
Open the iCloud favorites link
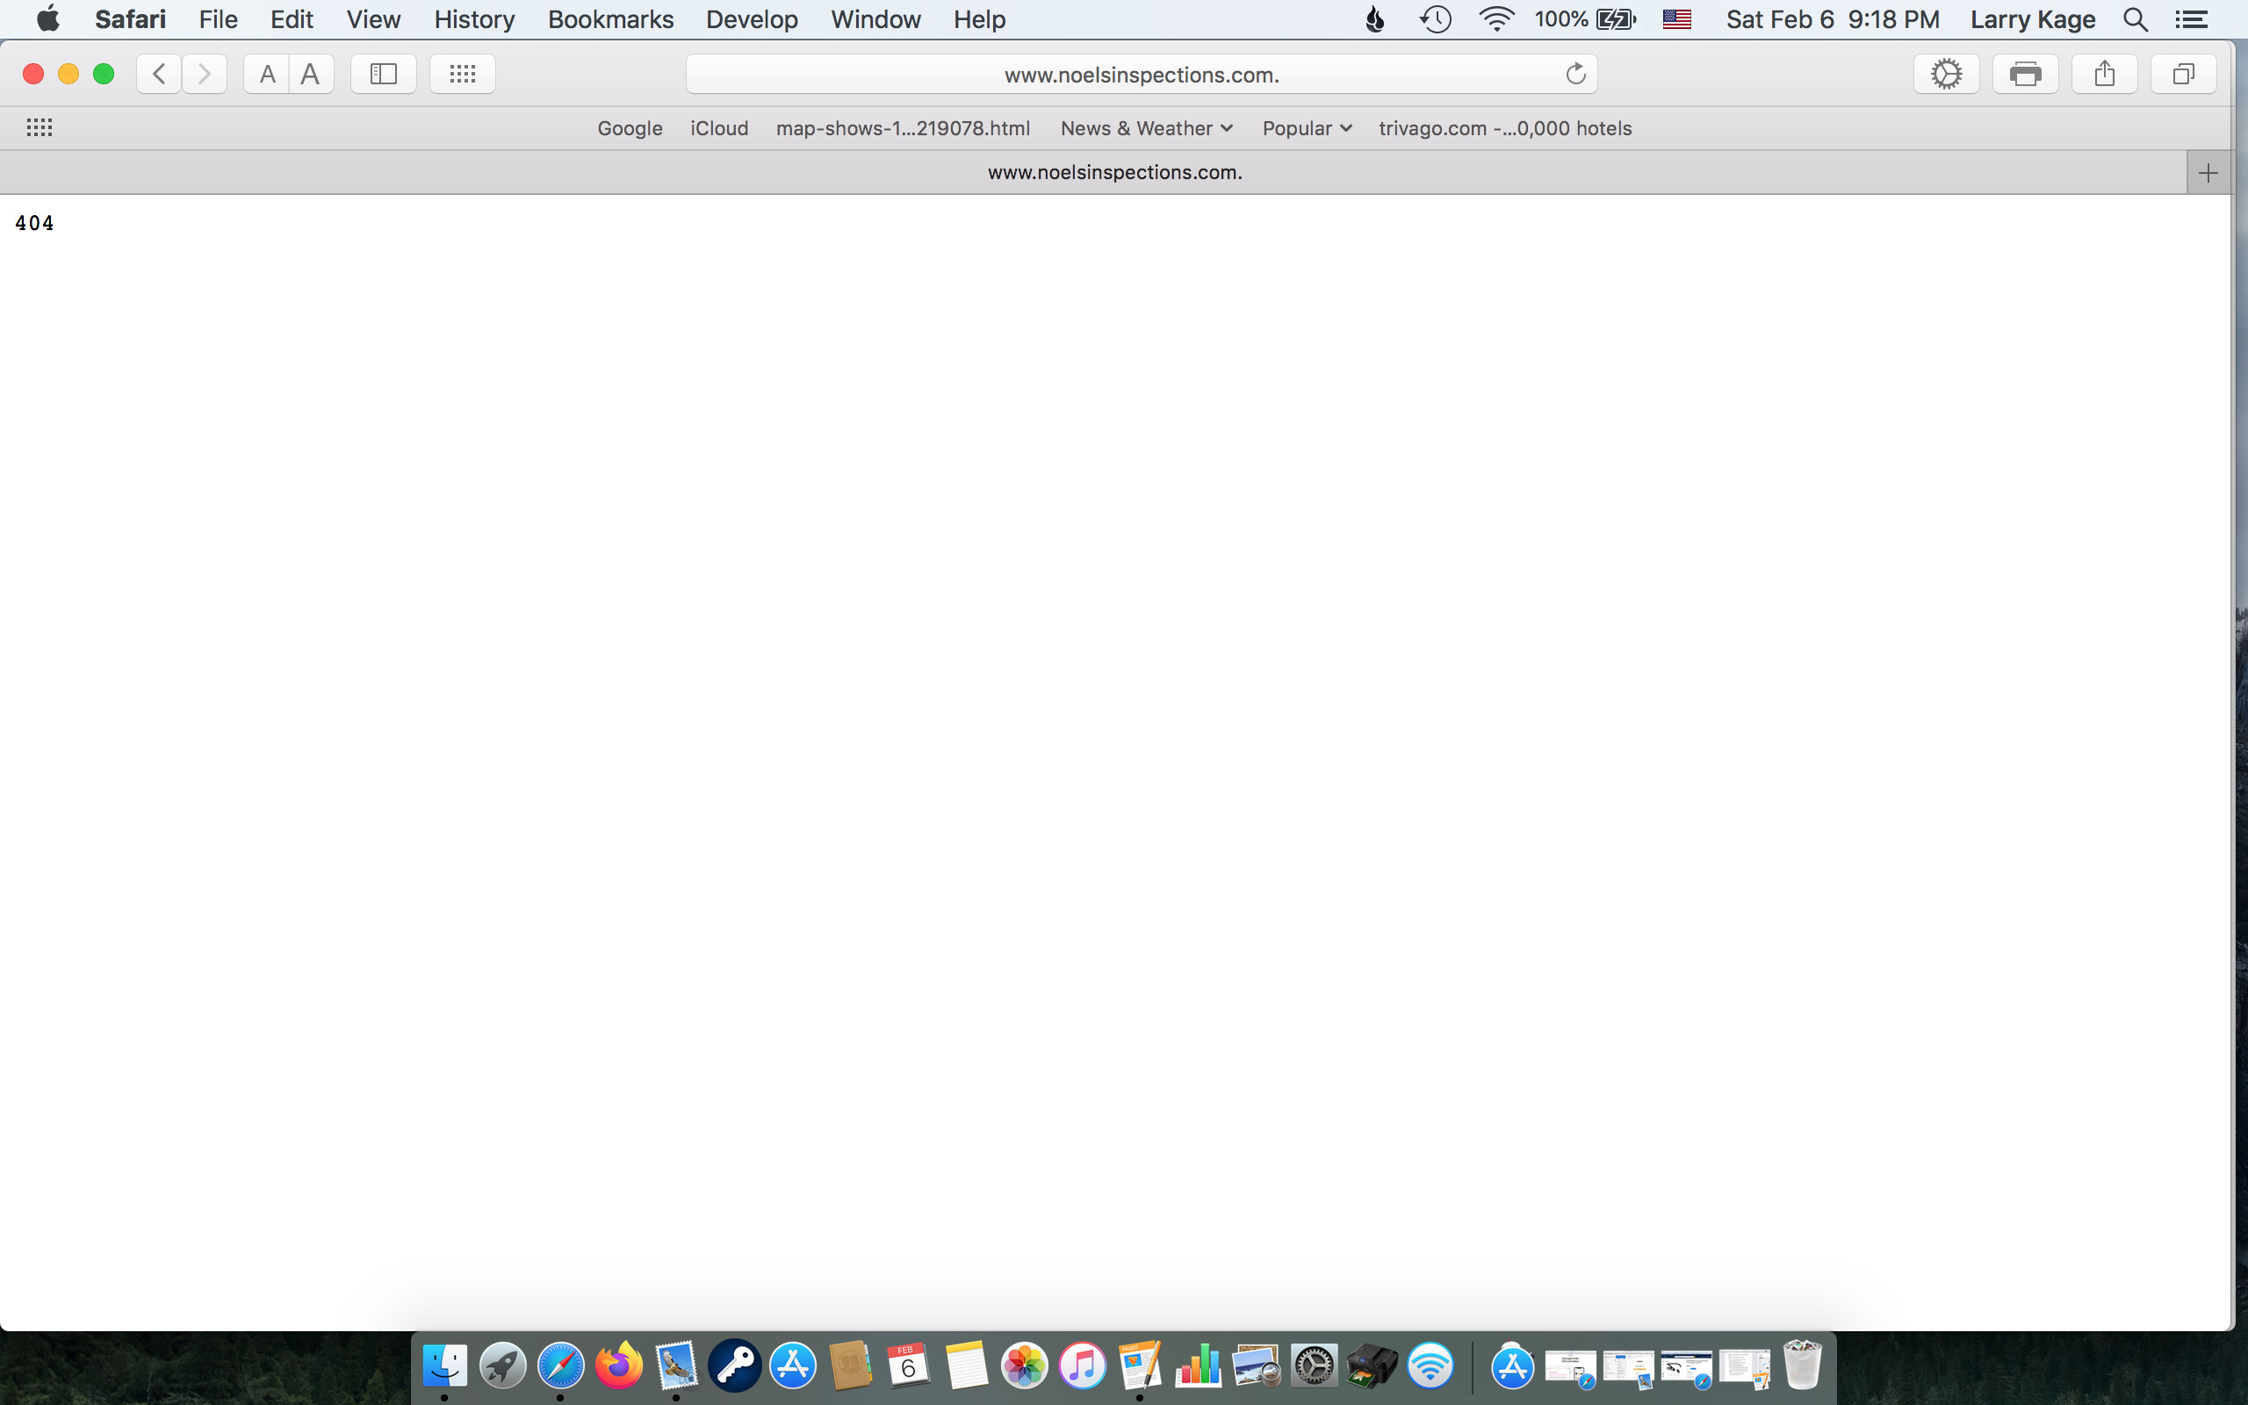719,128
